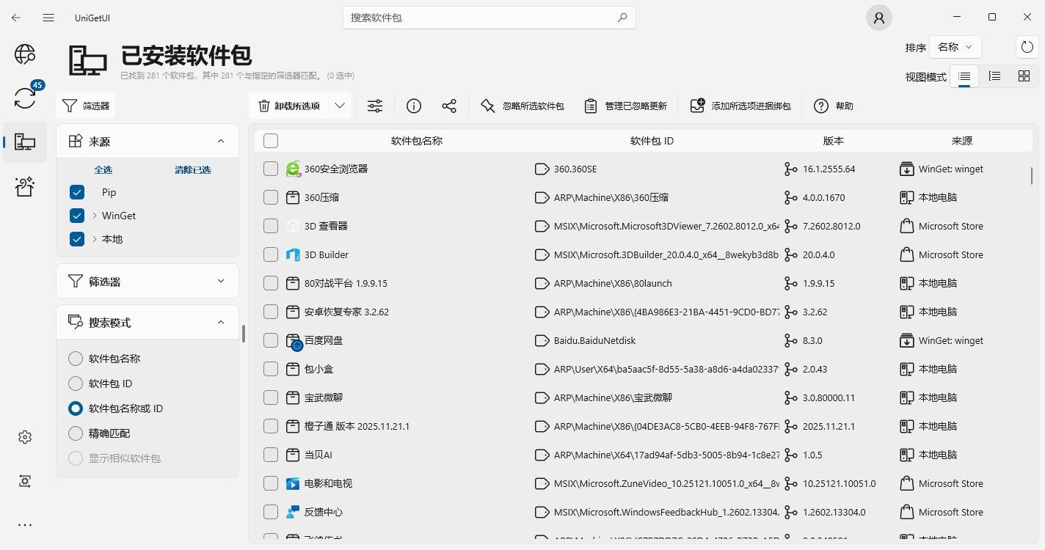
Task: Click the search magnifier icon
Action: [622, 18]
